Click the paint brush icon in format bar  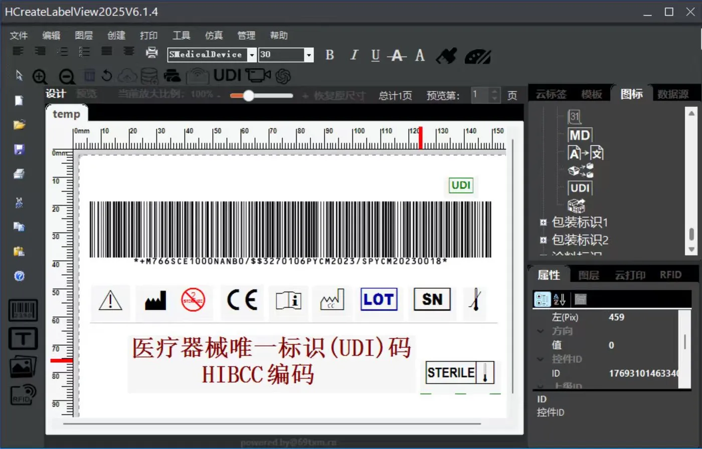(x=446, y=56)
